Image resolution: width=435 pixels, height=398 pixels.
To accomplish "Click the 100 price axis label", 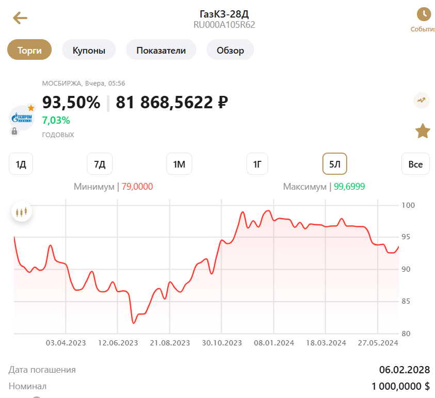I will tap(408, 205).
